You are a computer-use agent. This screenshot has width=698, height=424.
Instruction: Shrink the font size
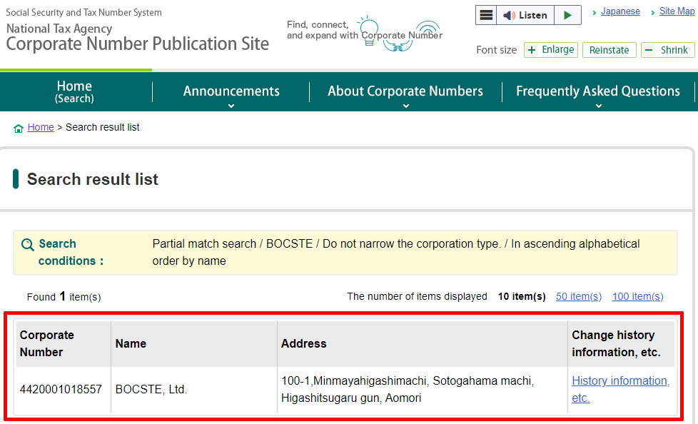coord(667,50)
